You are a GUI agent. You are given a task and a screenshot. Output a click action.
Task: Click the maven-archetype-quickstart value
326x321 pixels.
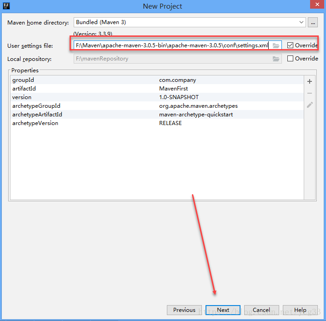pyautogui.click(x=196, y=115)
